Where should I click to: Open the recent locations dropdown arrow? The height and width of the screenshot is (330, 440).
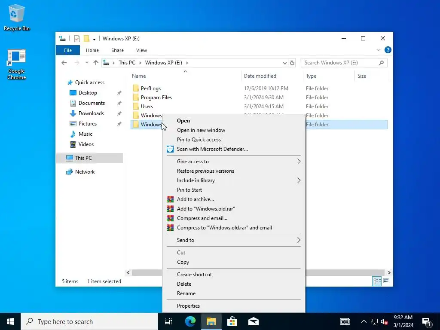click(87, 63)
